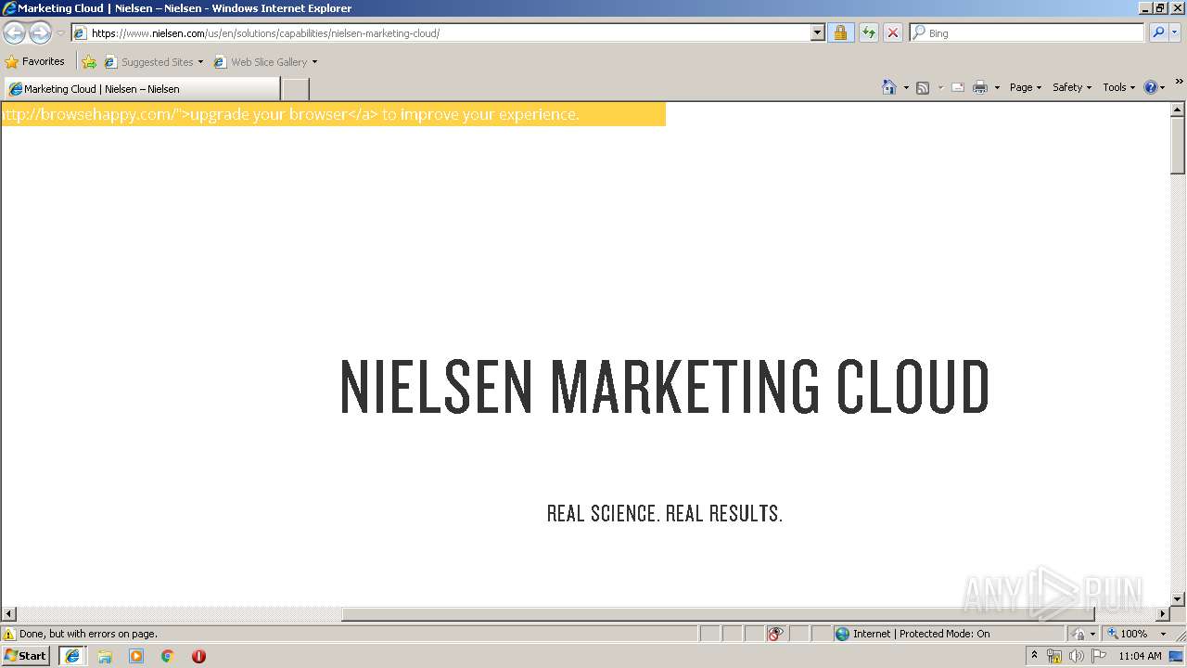Click the volume speaker tray icon
Image resolution: width=1187 pixels, height=668 pixels.
pos(1076,656)
